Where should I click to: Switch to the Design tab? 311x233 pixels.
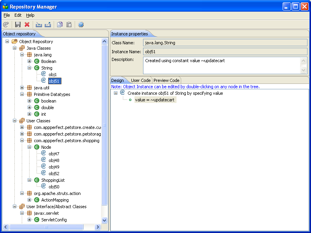coord(117,80)
